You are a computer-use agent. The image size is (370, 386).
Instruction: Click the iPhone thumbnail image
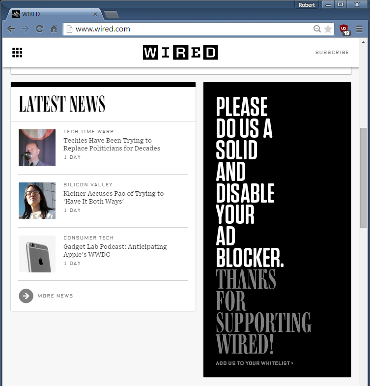37,254
